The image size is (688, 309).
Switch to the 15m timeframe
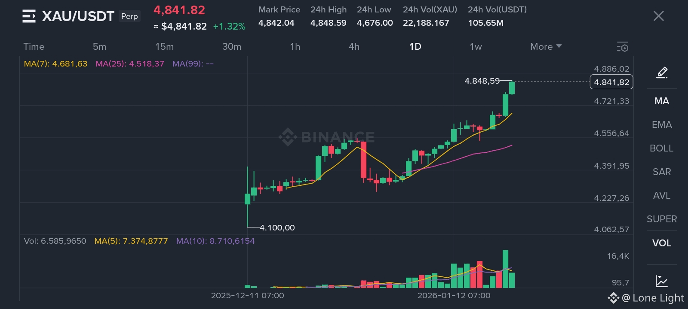[164, 46]
